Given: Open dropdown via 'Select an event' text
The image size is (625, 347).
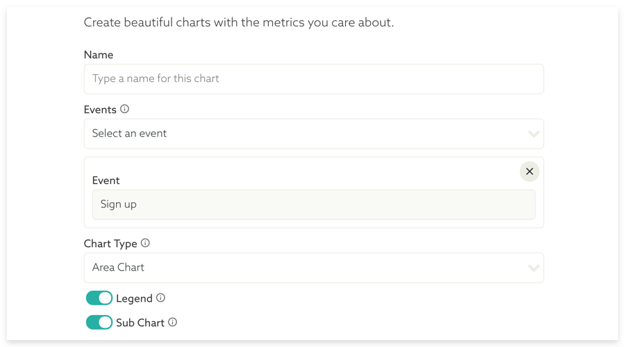Looking at the screenshot, I should point(130,133).
